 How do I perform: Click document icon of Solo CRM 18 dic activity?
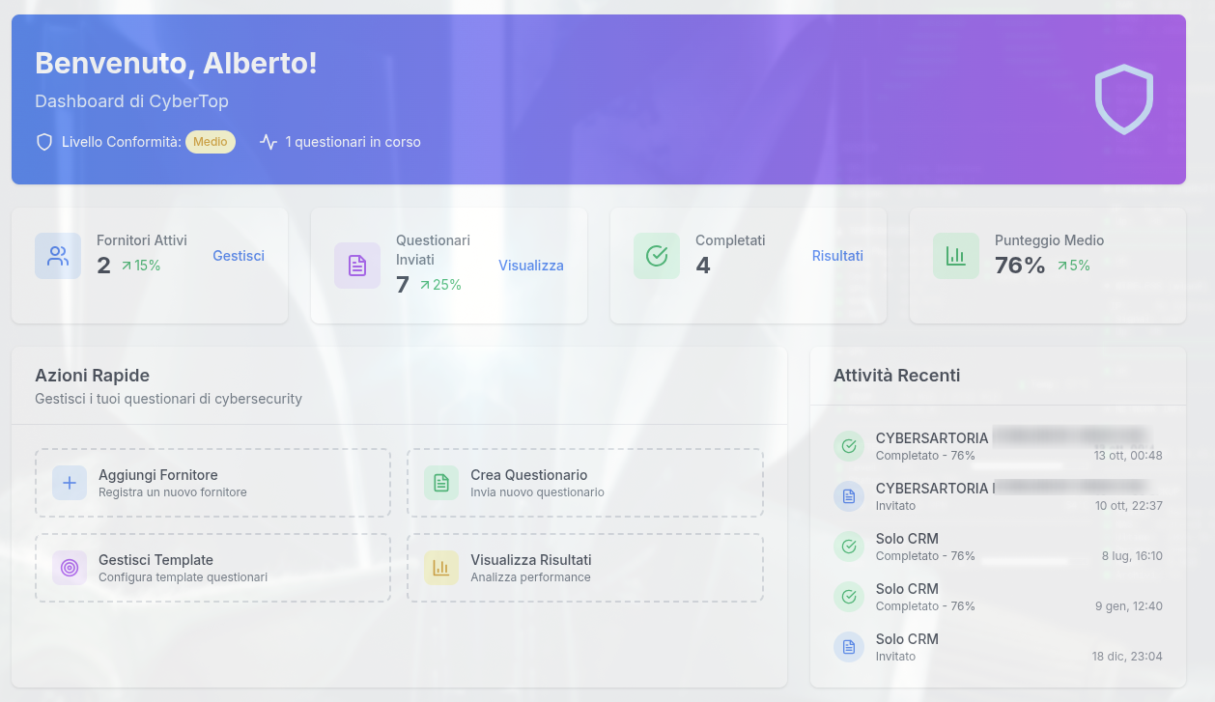(849, 647)
